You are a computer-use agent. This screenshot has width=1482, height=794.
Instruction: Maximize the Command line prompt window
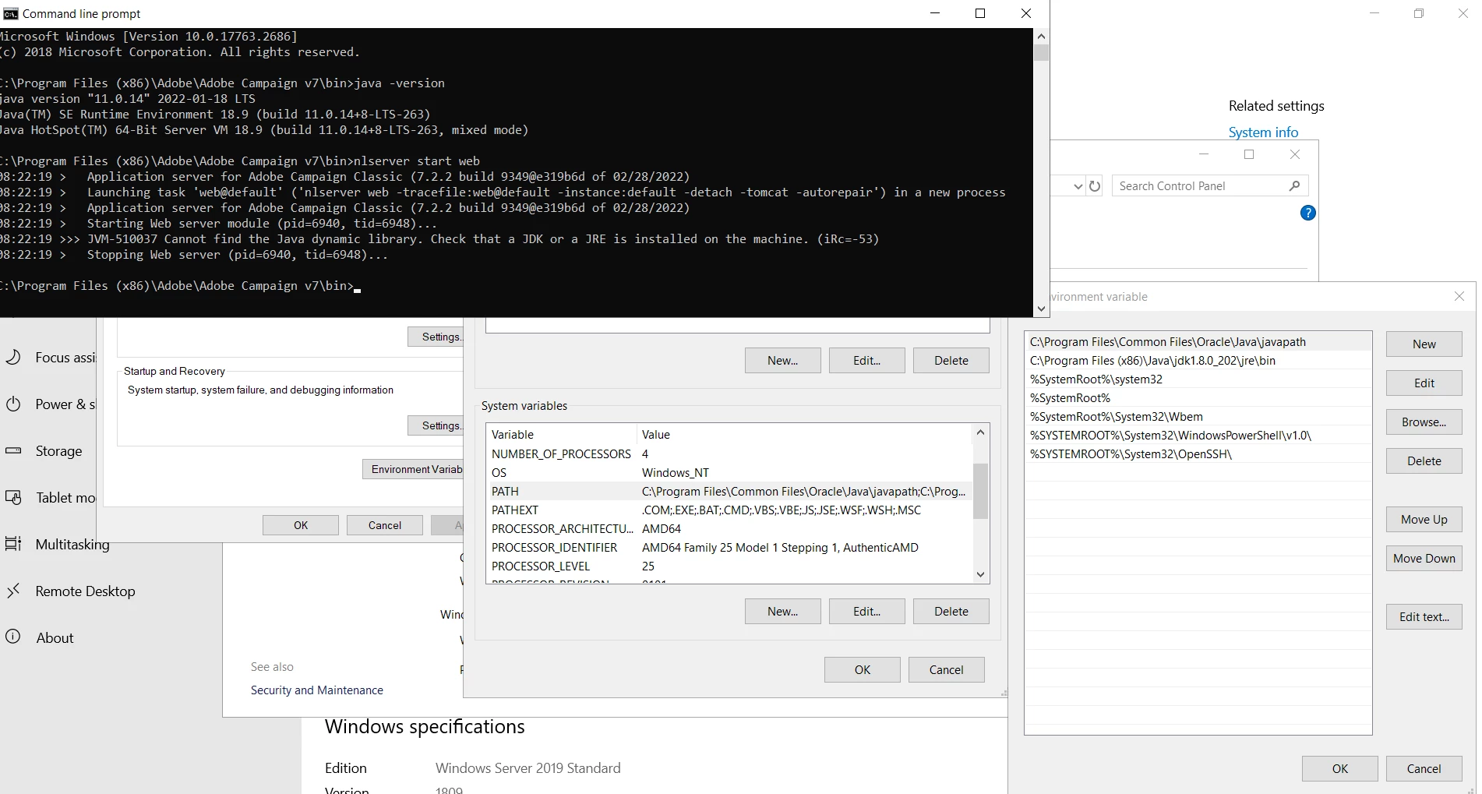[980, 13]
